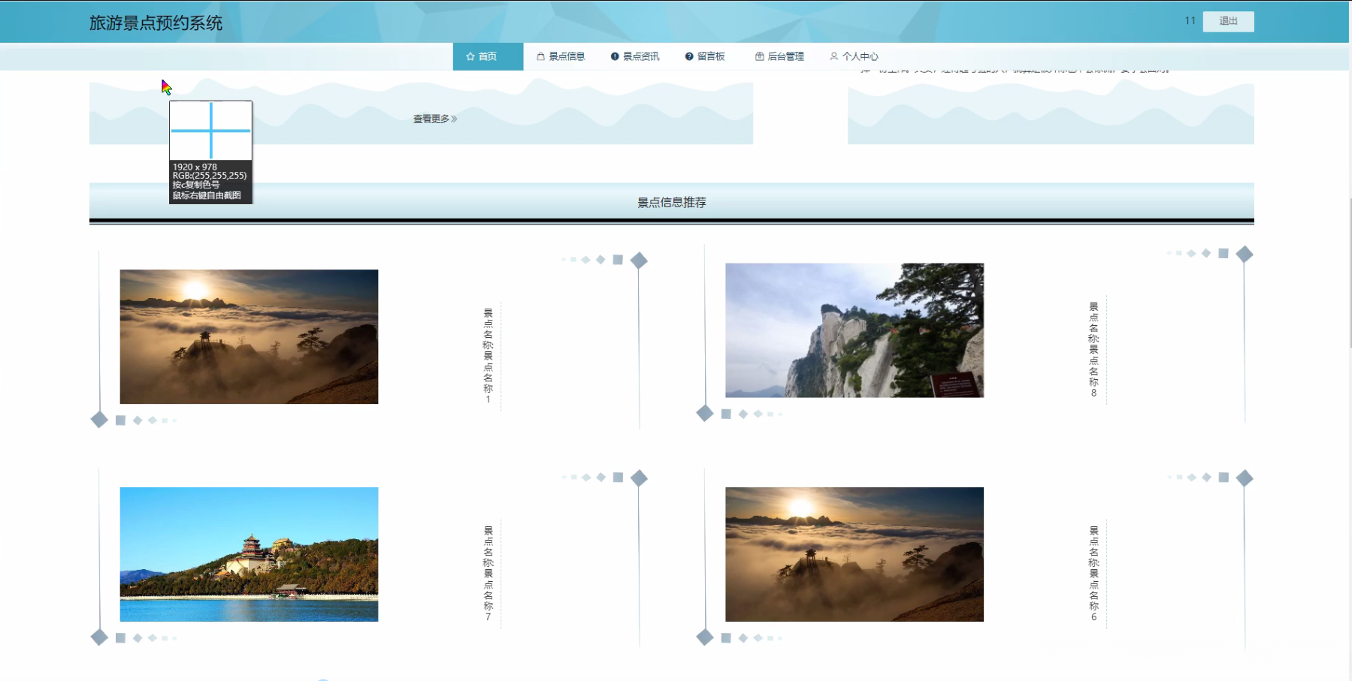Click the username "11" in header

(1190, 21)
